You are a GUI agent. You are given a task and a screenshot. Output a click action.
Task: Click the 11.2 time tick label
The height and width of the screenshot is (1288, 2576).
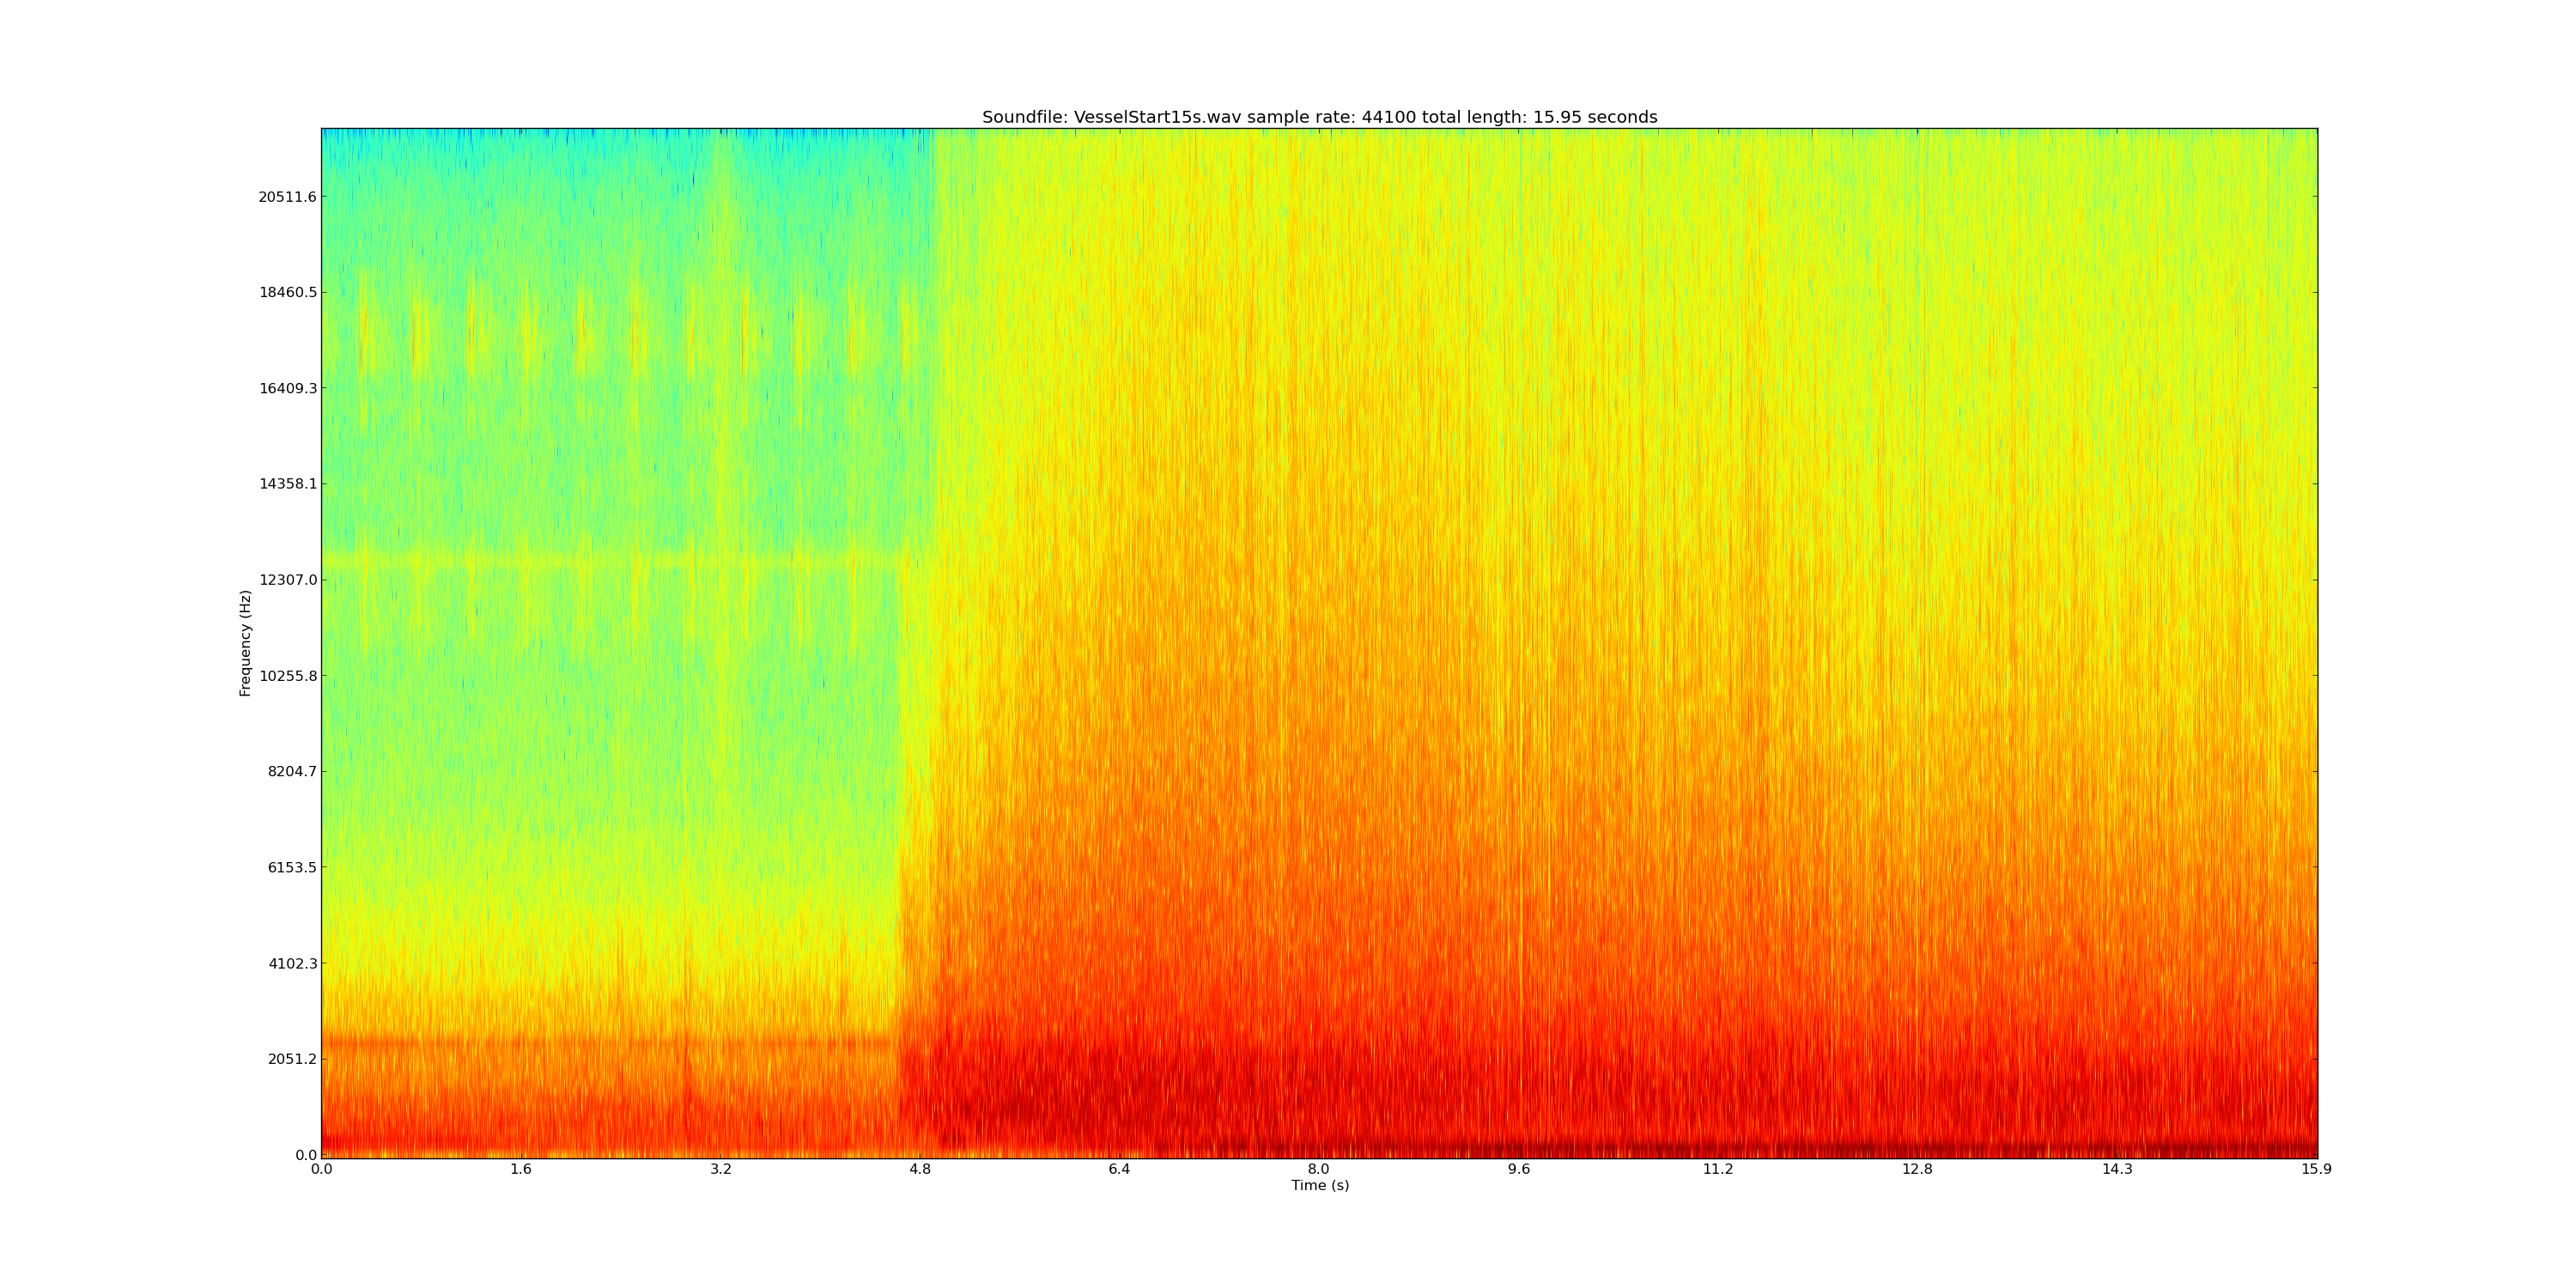point(1718,1169)
